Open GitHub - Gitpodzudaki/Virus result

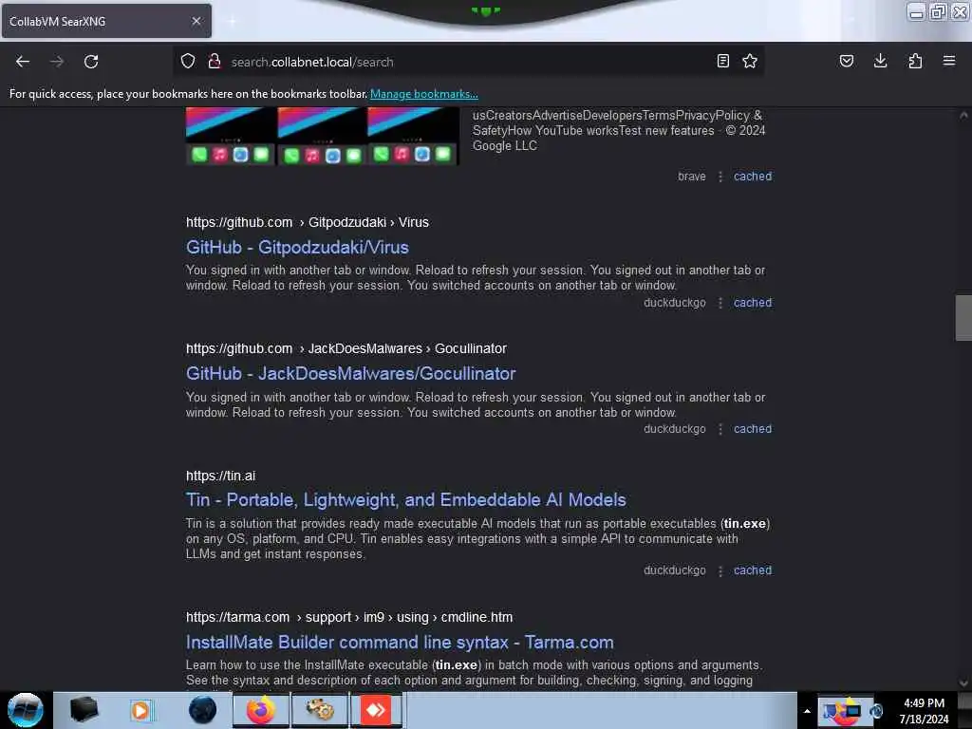pos(297,248)
